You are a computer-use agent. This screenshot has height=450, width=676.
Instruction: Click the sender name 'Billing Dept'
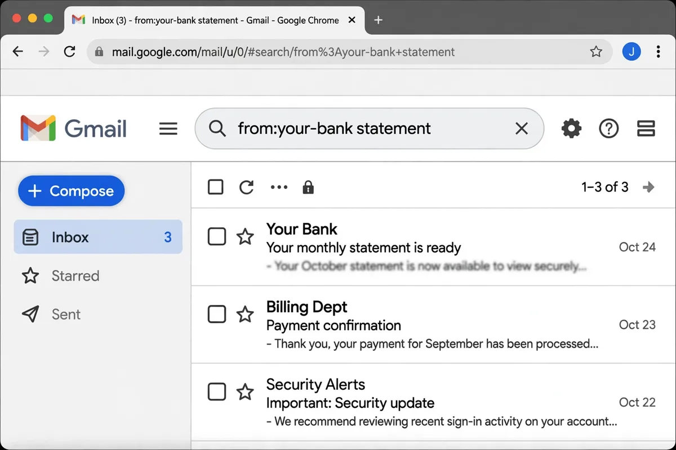(306, 307)
